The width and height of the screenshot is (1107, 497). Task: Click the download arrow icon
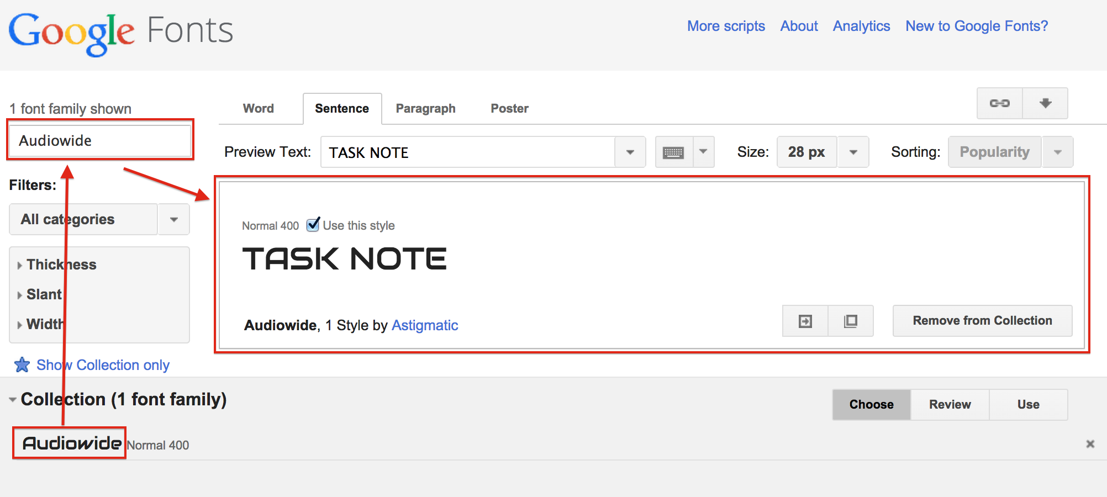click(x=1045, y=103)
